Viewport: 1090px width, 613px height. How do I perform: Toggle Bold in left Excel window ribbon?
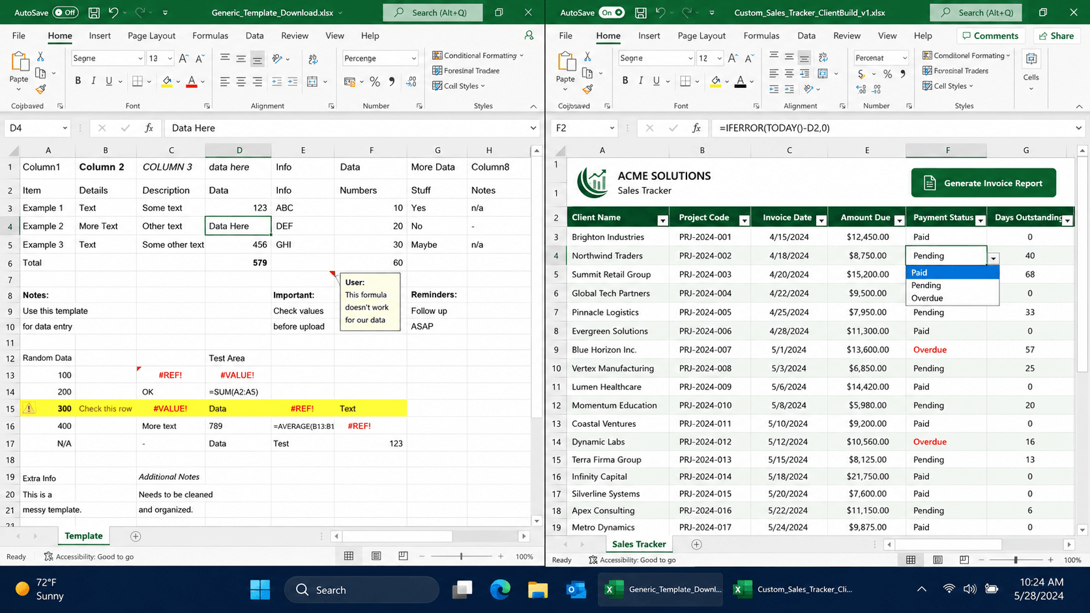(x=78, y=81)
